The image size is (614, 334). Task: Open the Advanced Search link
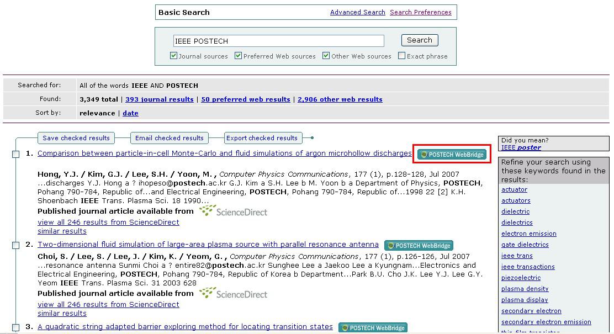tap(357, 12)
